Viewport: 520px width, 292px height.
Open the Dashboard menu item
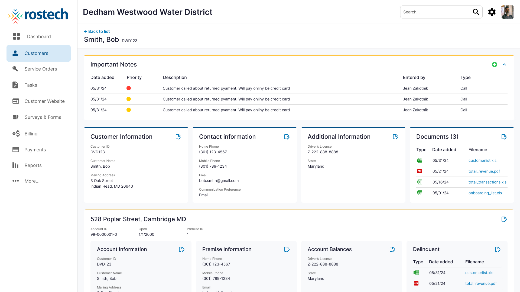click(38, 36)
